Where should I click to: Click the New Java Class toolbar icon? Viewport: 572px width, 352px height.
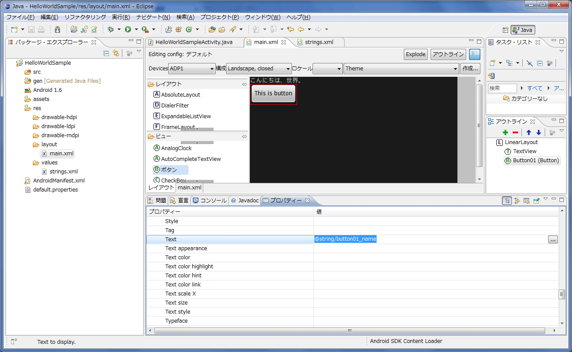pos(189,29)
